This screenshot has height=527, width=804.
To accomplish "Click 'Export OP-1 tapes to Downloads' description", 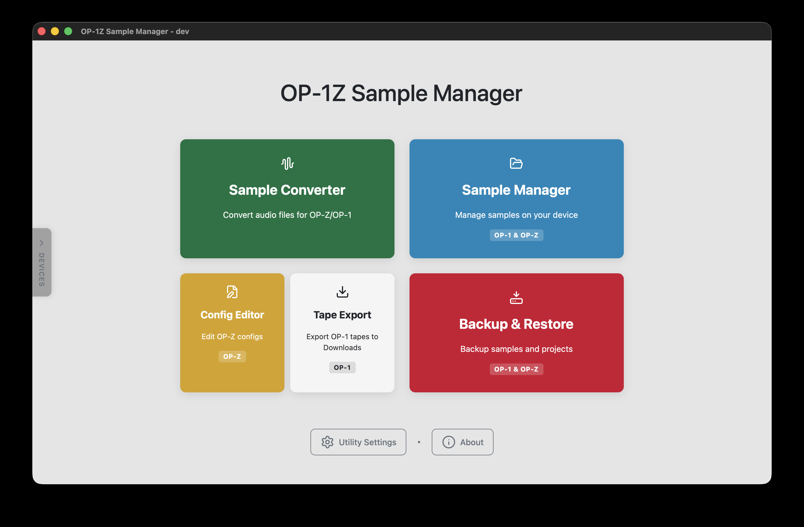I will tap(342, 342).
